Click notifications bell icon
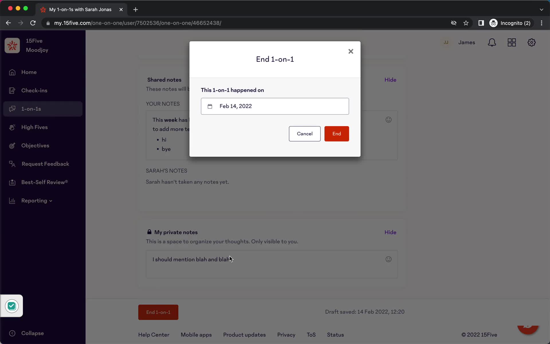The height and width of the screenshot is (344, 550). tap(492, 42)
